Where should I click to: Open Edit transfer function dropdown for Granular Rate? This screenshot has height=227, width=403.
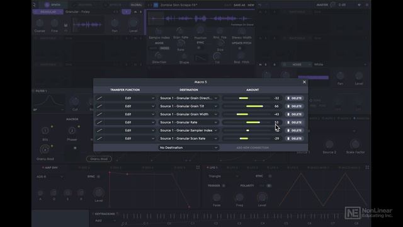[x=130, y=122]
